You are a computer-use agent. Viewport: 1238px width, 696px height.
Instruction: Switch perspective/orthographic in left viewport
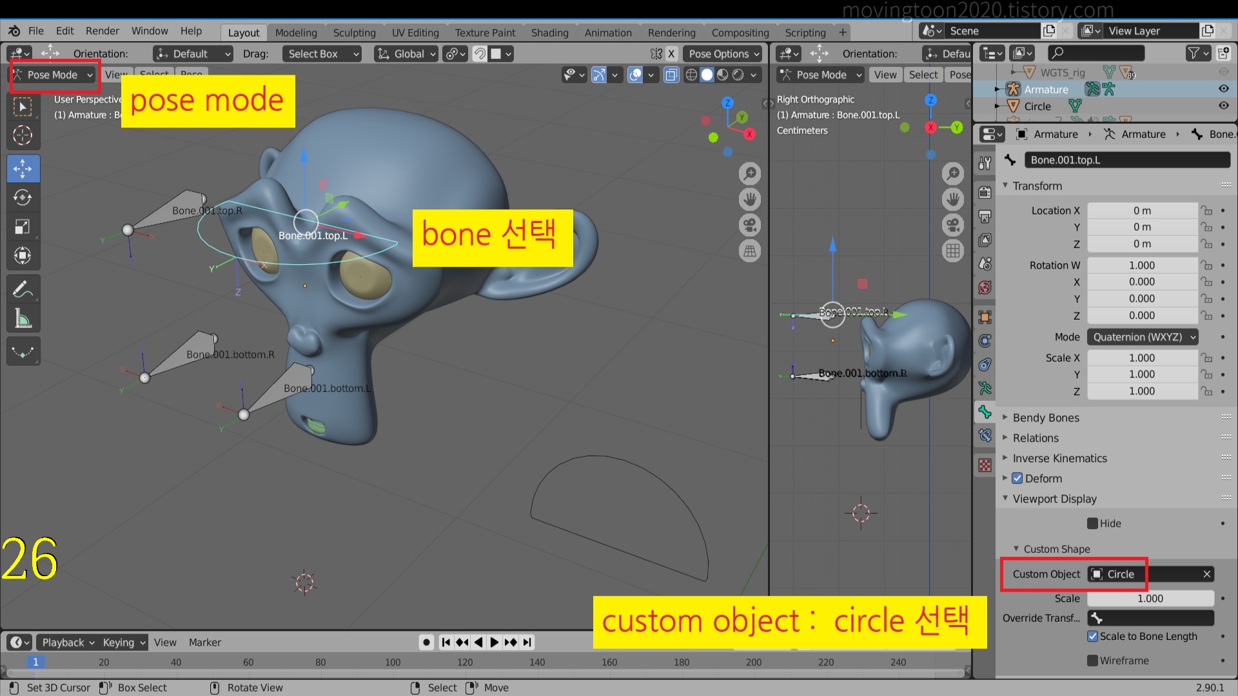click(750, 251)
